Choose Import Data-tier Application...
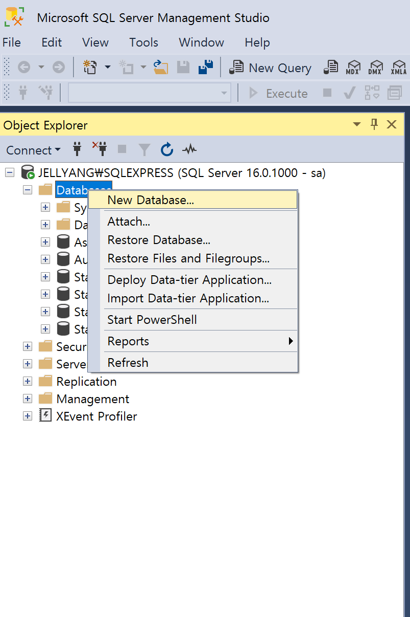This screenshot has height=617, width=410. [x=192, y=298]
